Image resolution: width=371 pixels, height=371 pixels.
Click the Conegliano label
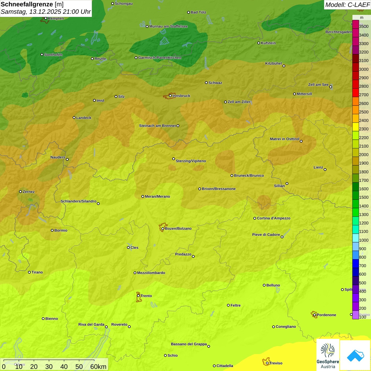click(286, 326)
